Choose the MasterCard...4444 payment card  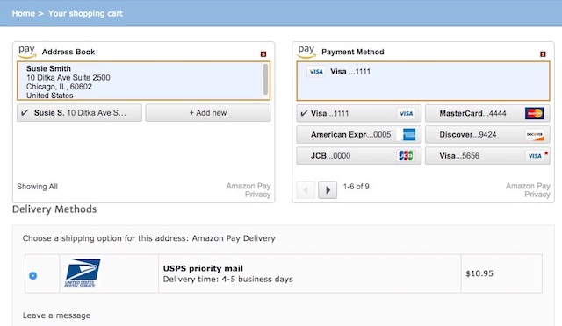[x=487, y=113]
